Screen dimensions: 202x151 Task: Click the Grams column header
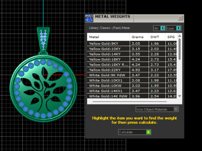click(139, 37)
